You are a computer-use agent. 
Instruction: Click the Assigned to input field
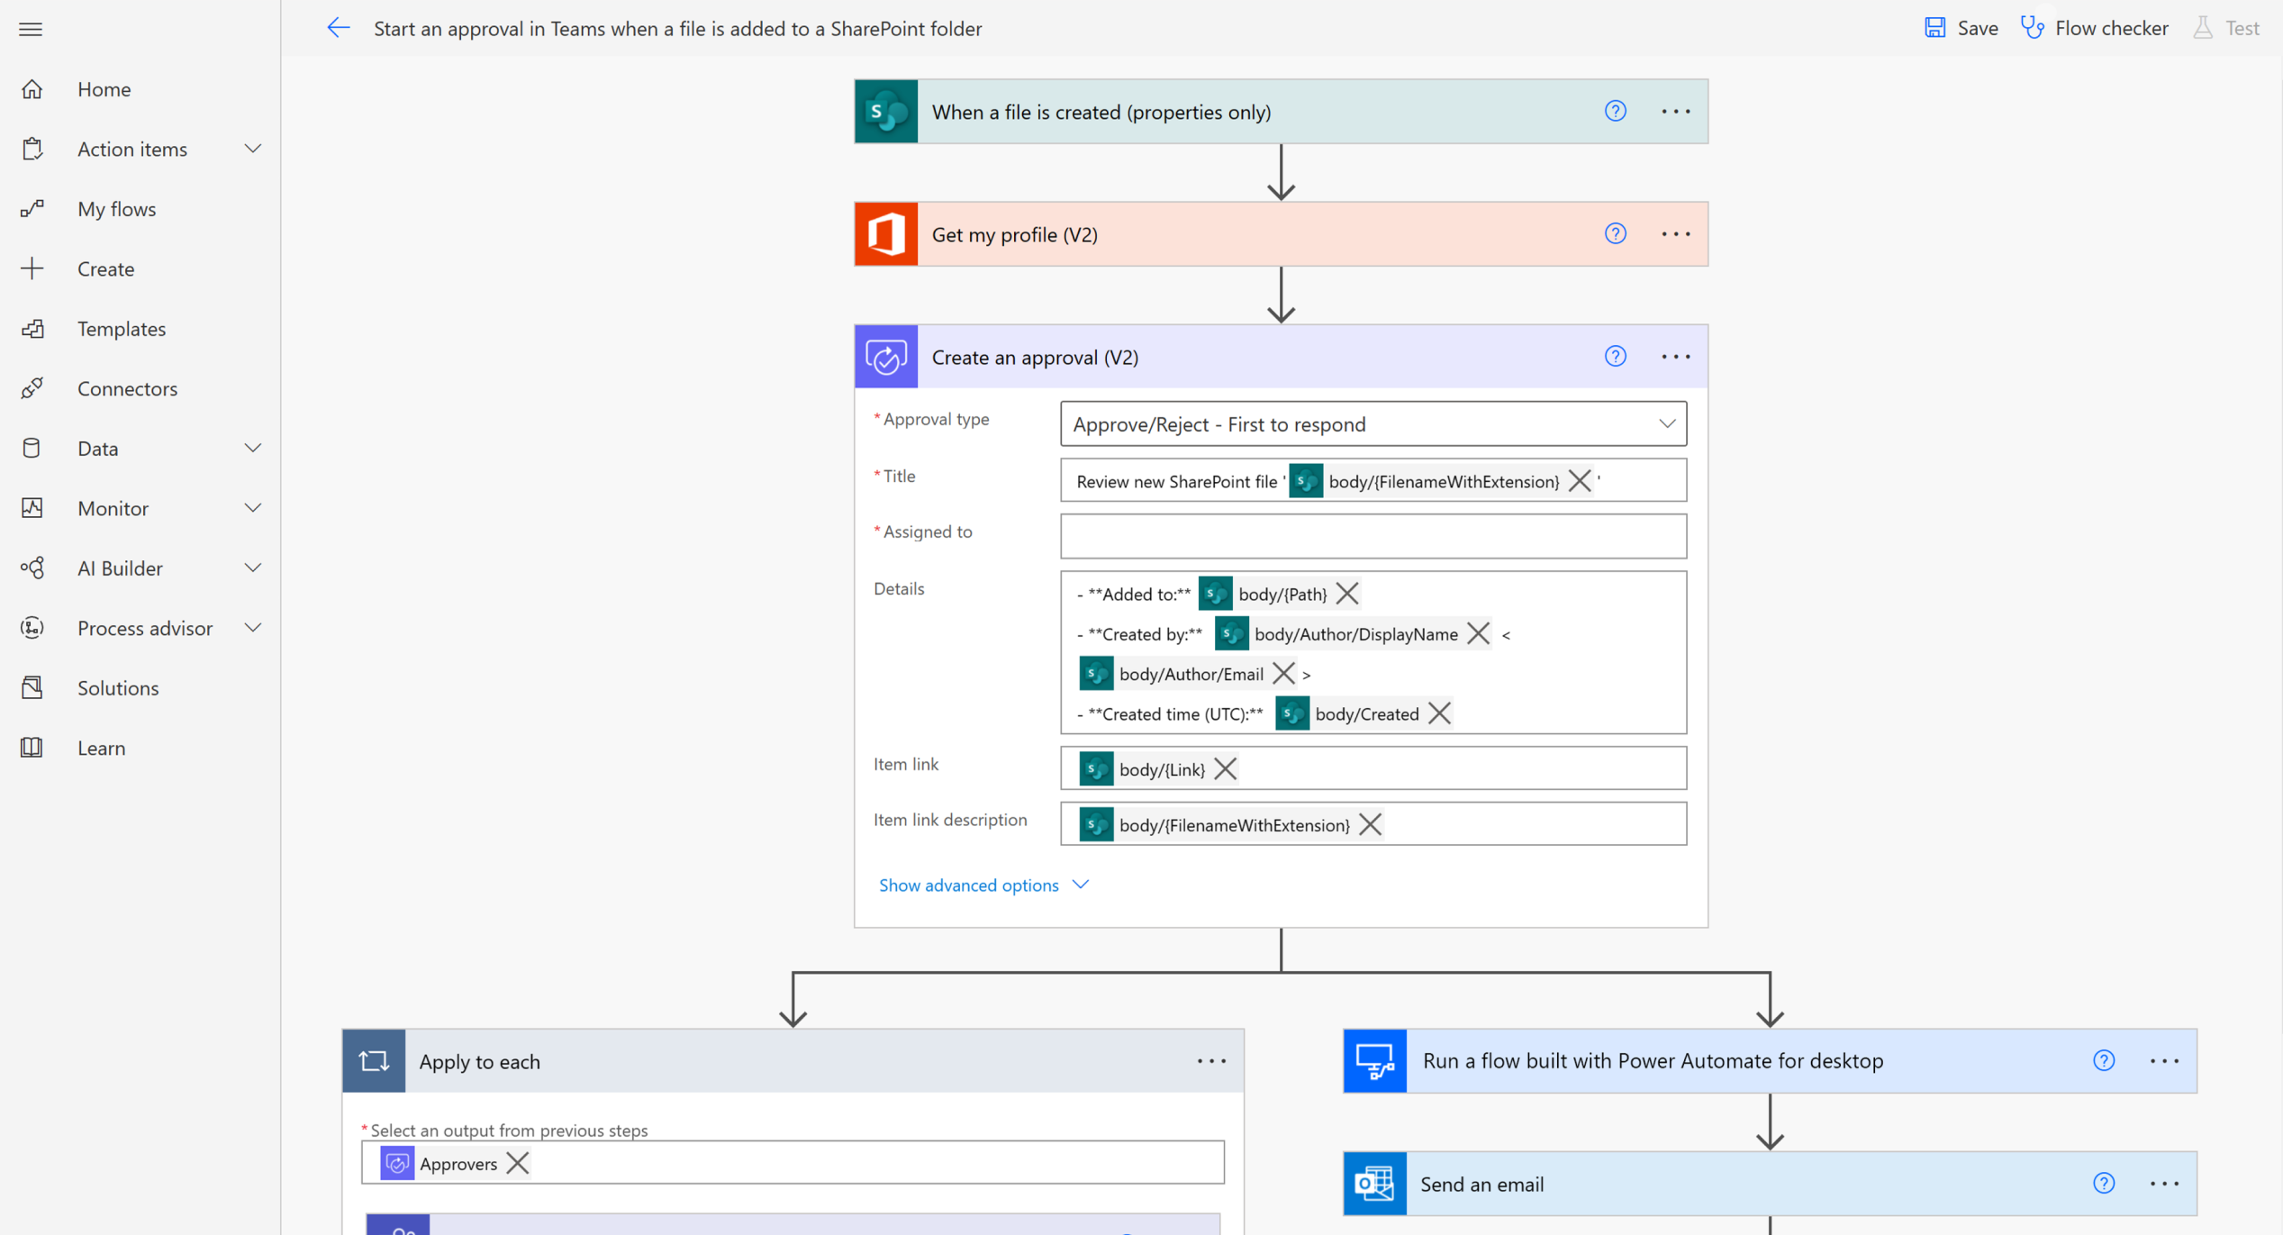1373,536
